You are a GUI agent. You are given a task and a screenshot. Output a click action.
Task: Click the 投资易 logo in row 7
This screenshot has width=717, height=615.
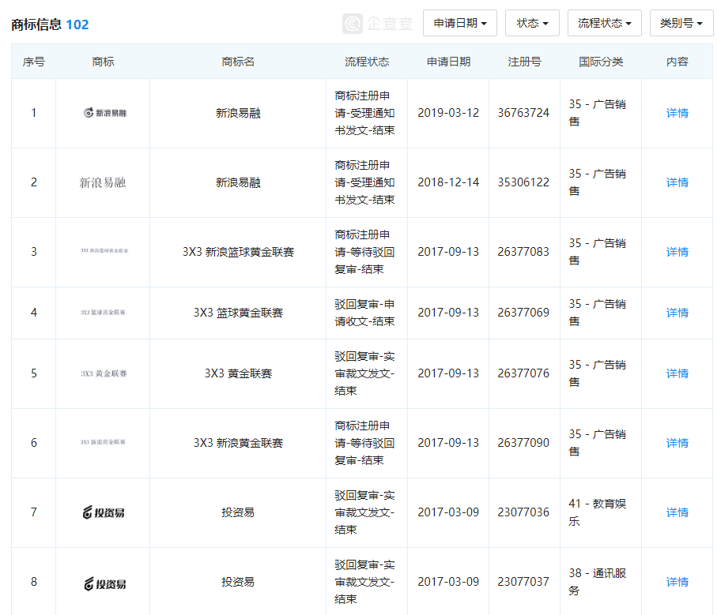click(x=104, y=512)
